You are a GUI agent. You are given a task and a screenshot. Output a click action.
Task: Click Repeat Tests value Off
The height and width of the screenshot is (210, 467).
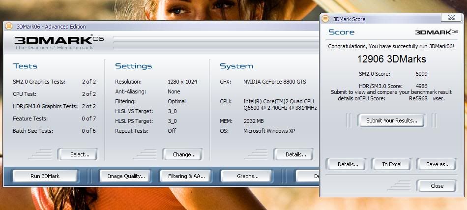172,131
